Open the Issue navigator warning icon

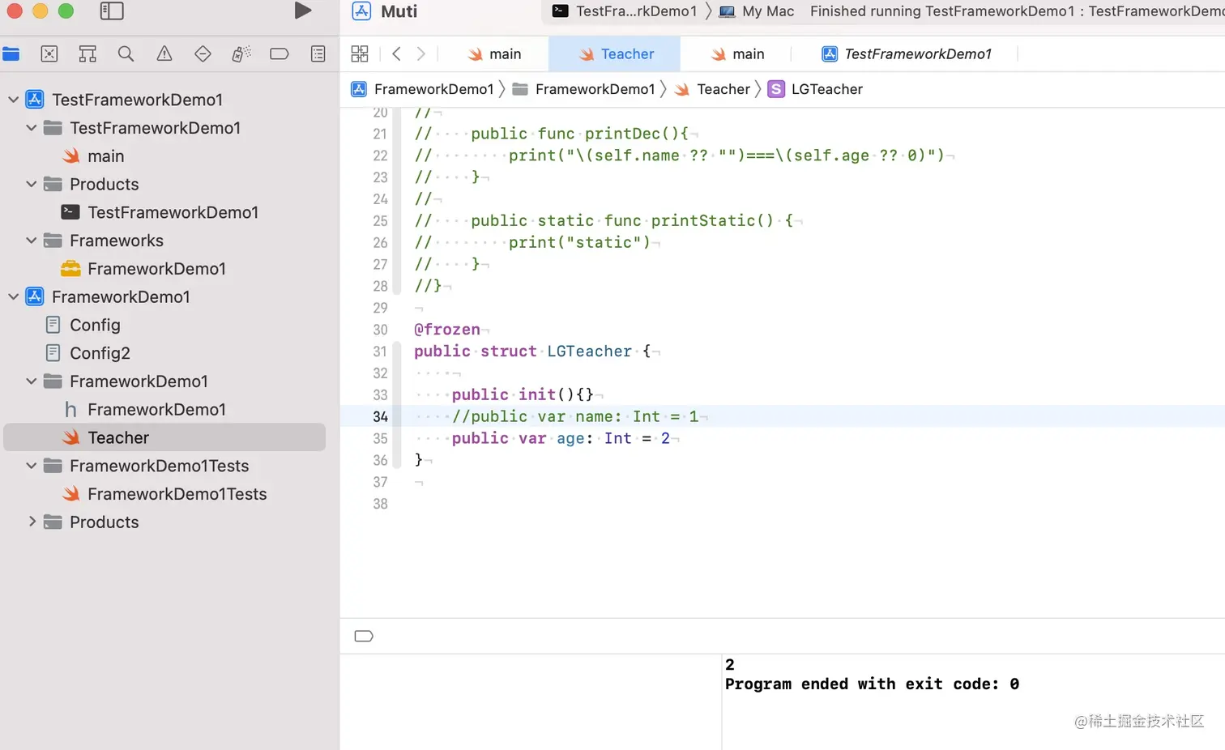click(x=164, y=54)
